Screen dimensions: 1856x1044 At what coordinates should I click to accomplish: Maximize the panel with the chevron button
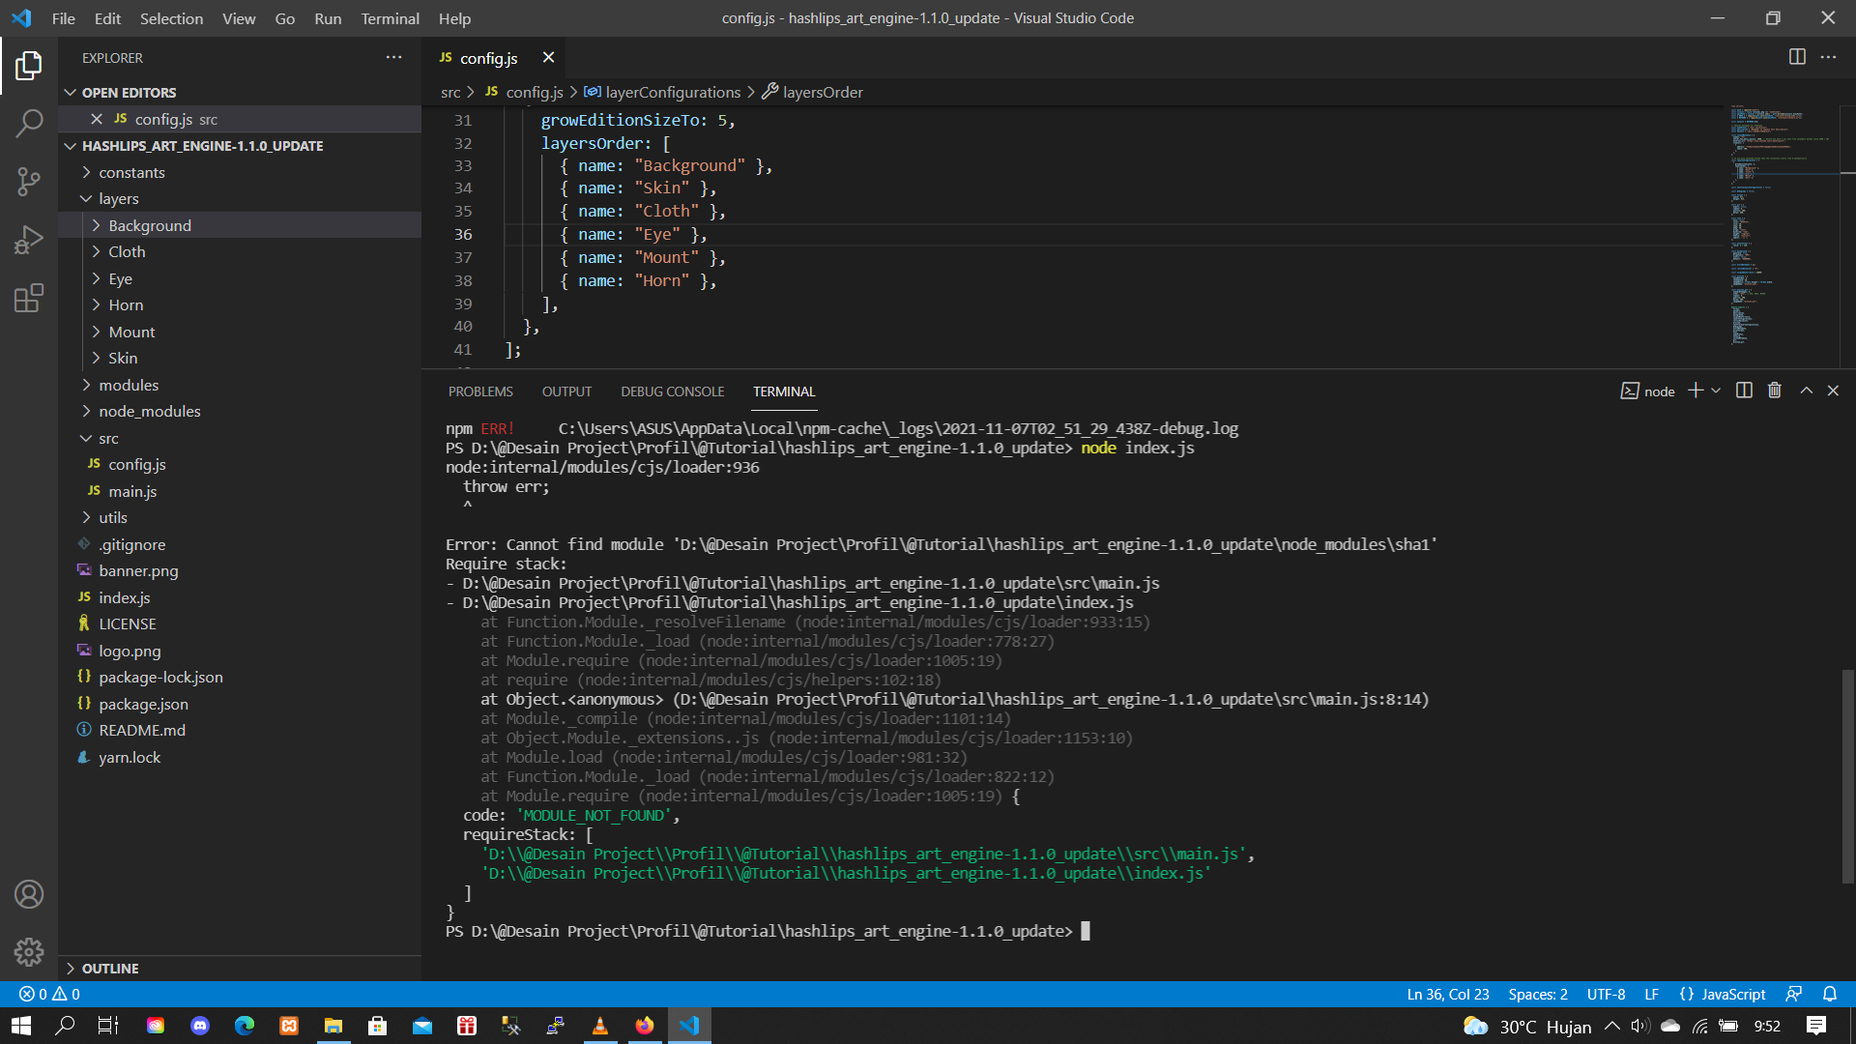(1804, 391)
